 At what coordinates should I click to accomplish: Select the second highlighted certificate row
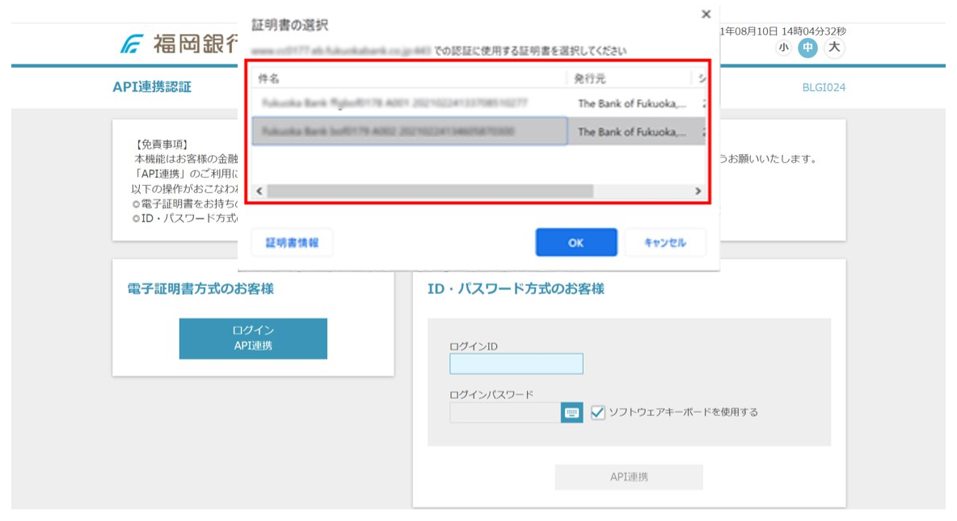pos(408,132)
